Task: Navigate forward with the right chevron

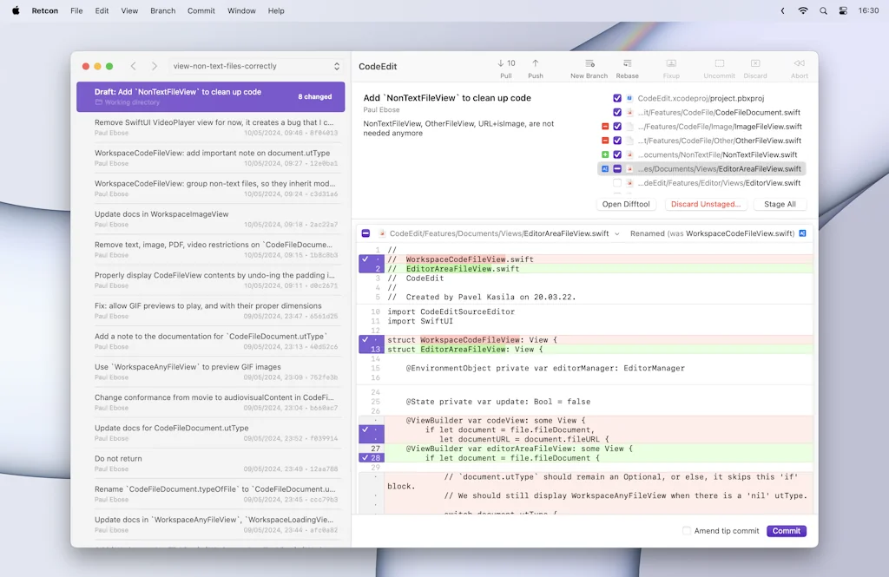Action: [x=155, y=66]
